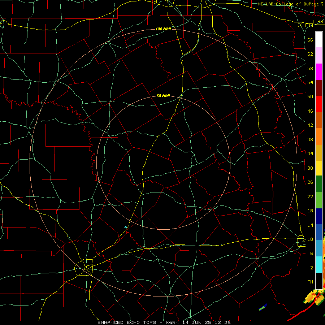Click the legend value '62'

(310, 54)
